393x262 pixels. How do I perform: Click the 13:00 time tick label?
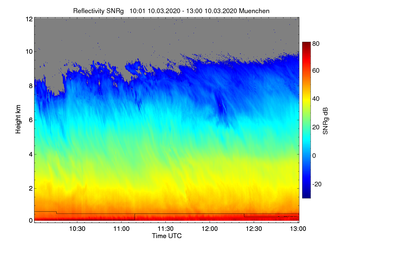point(298,229)
